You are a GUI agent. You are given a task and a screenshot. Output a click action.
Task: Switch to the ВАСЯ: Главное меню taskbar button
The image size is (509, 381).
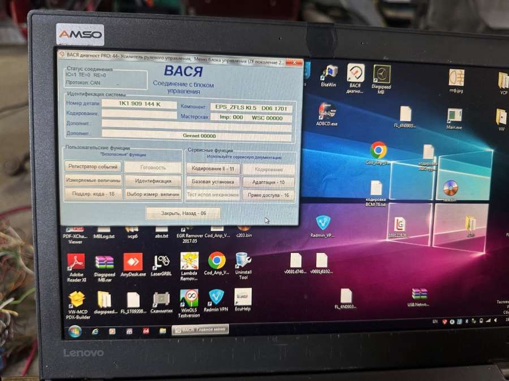[x=200, y=330]
